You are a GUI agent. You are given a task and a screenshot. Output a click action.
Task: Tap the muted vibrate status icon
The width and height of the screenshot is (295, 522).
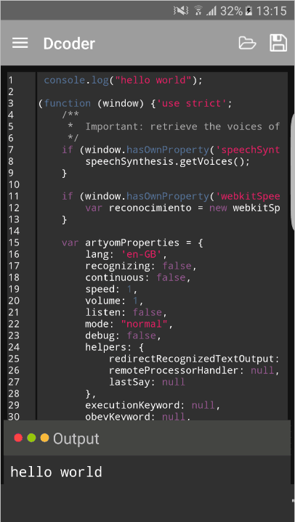pyautogui.click(x=181, y=11)
